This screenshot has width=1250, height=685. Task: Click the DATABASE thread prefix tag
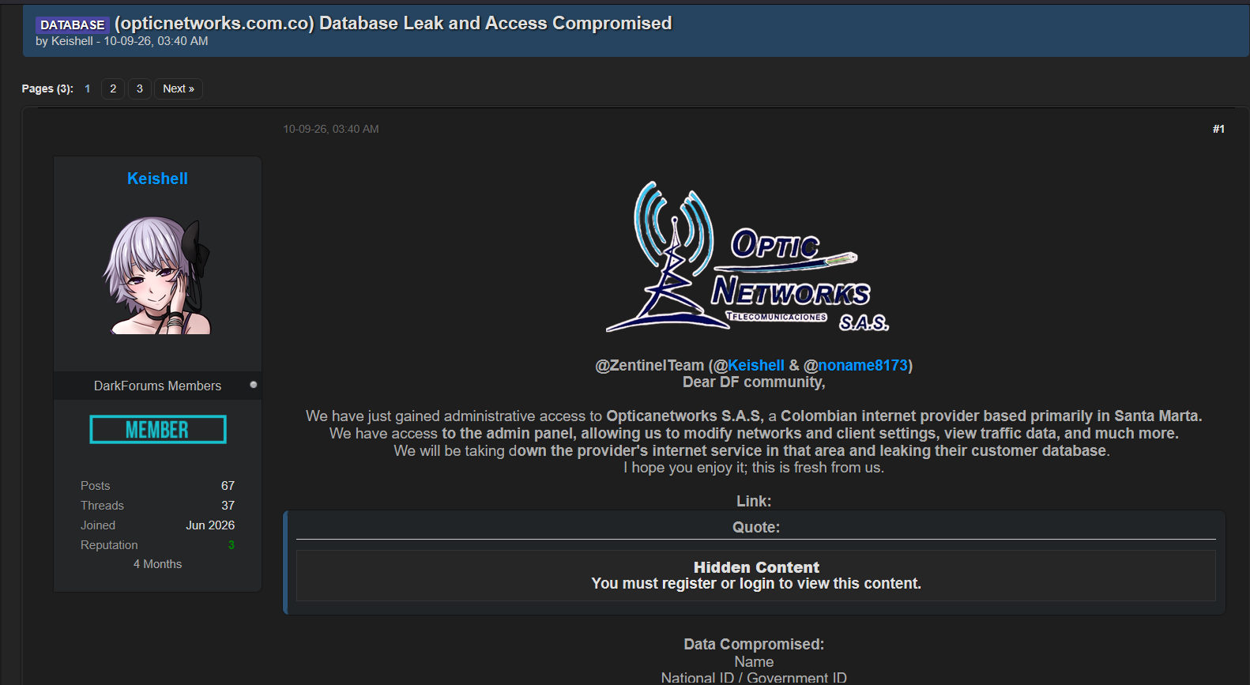click(x=72, y=24)
